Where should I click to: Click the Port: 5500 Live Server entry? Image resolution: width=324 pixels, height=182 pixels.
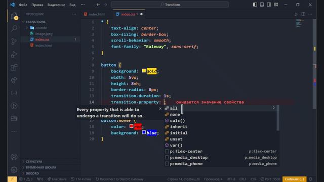click(x=270, y=179)
